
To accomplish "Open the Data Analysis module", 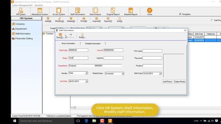I will [x=95, y=11].
